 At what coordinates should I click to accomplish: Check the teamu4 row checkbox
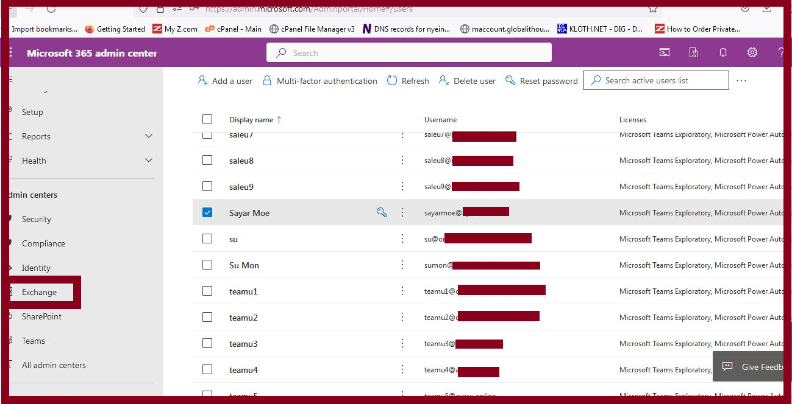[x=207, y=369]
